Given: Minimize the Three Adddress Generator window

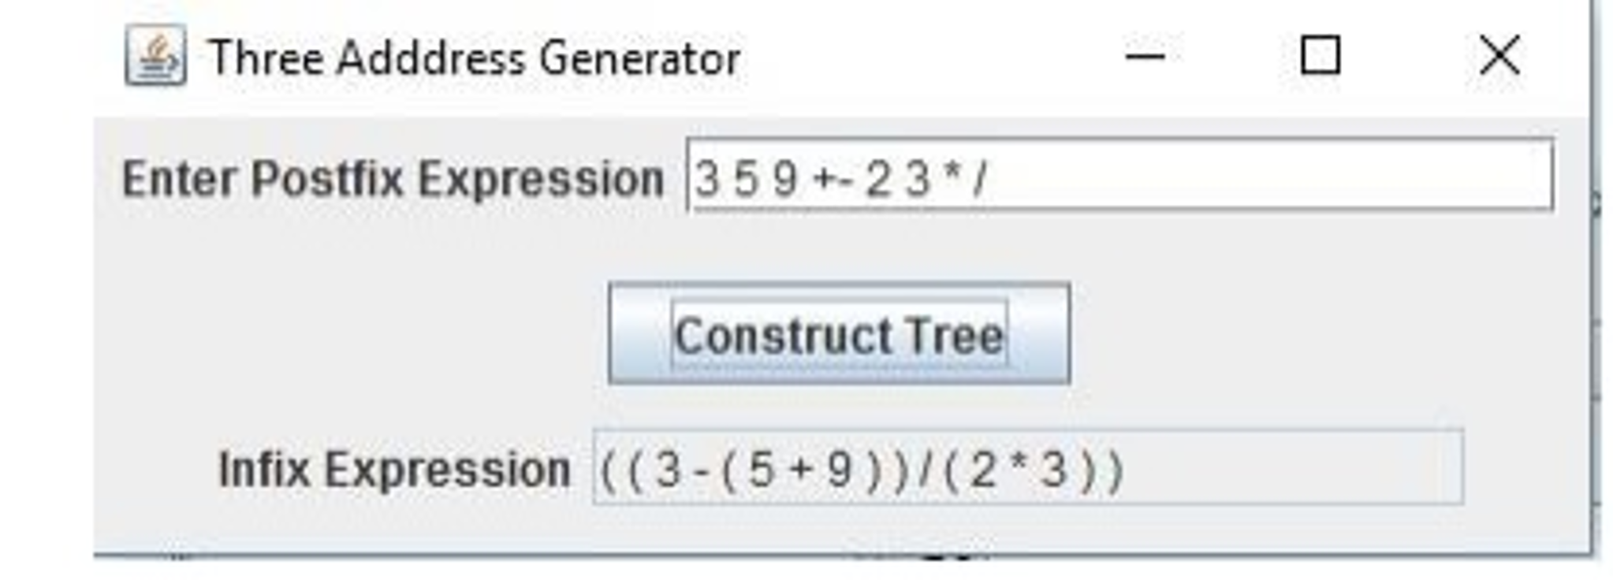Looking at the screenshot, I should tap(1145, 56).
